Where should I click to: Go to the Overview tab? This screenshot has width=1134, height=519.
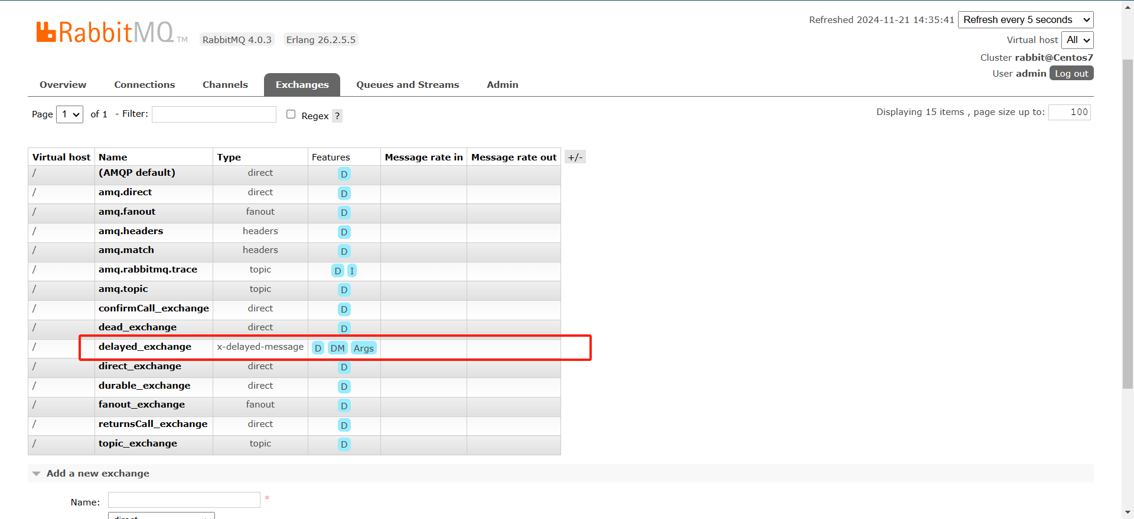[x=63, y=84]
